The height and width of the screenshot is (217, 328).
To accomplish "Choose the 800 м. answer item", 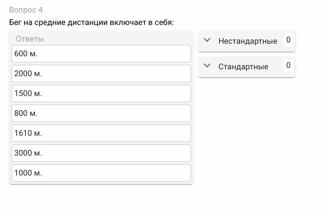I will (x=101, y=113).
